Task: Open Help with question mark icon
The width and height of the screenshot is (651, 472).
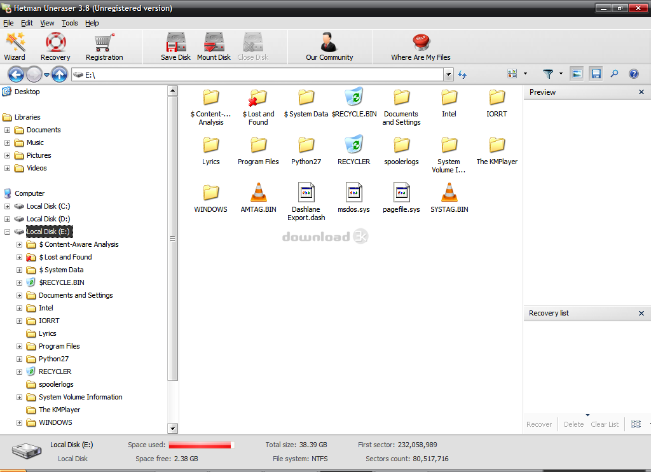Action: click(x=634, y=74)
